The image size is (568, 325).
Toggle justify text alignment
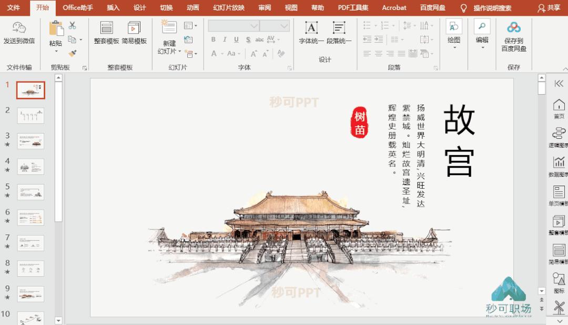click(402, 54)
